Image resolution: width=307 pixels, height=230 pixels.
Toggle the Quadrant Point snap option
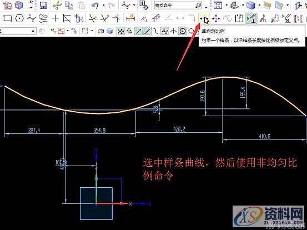[191, 31]
